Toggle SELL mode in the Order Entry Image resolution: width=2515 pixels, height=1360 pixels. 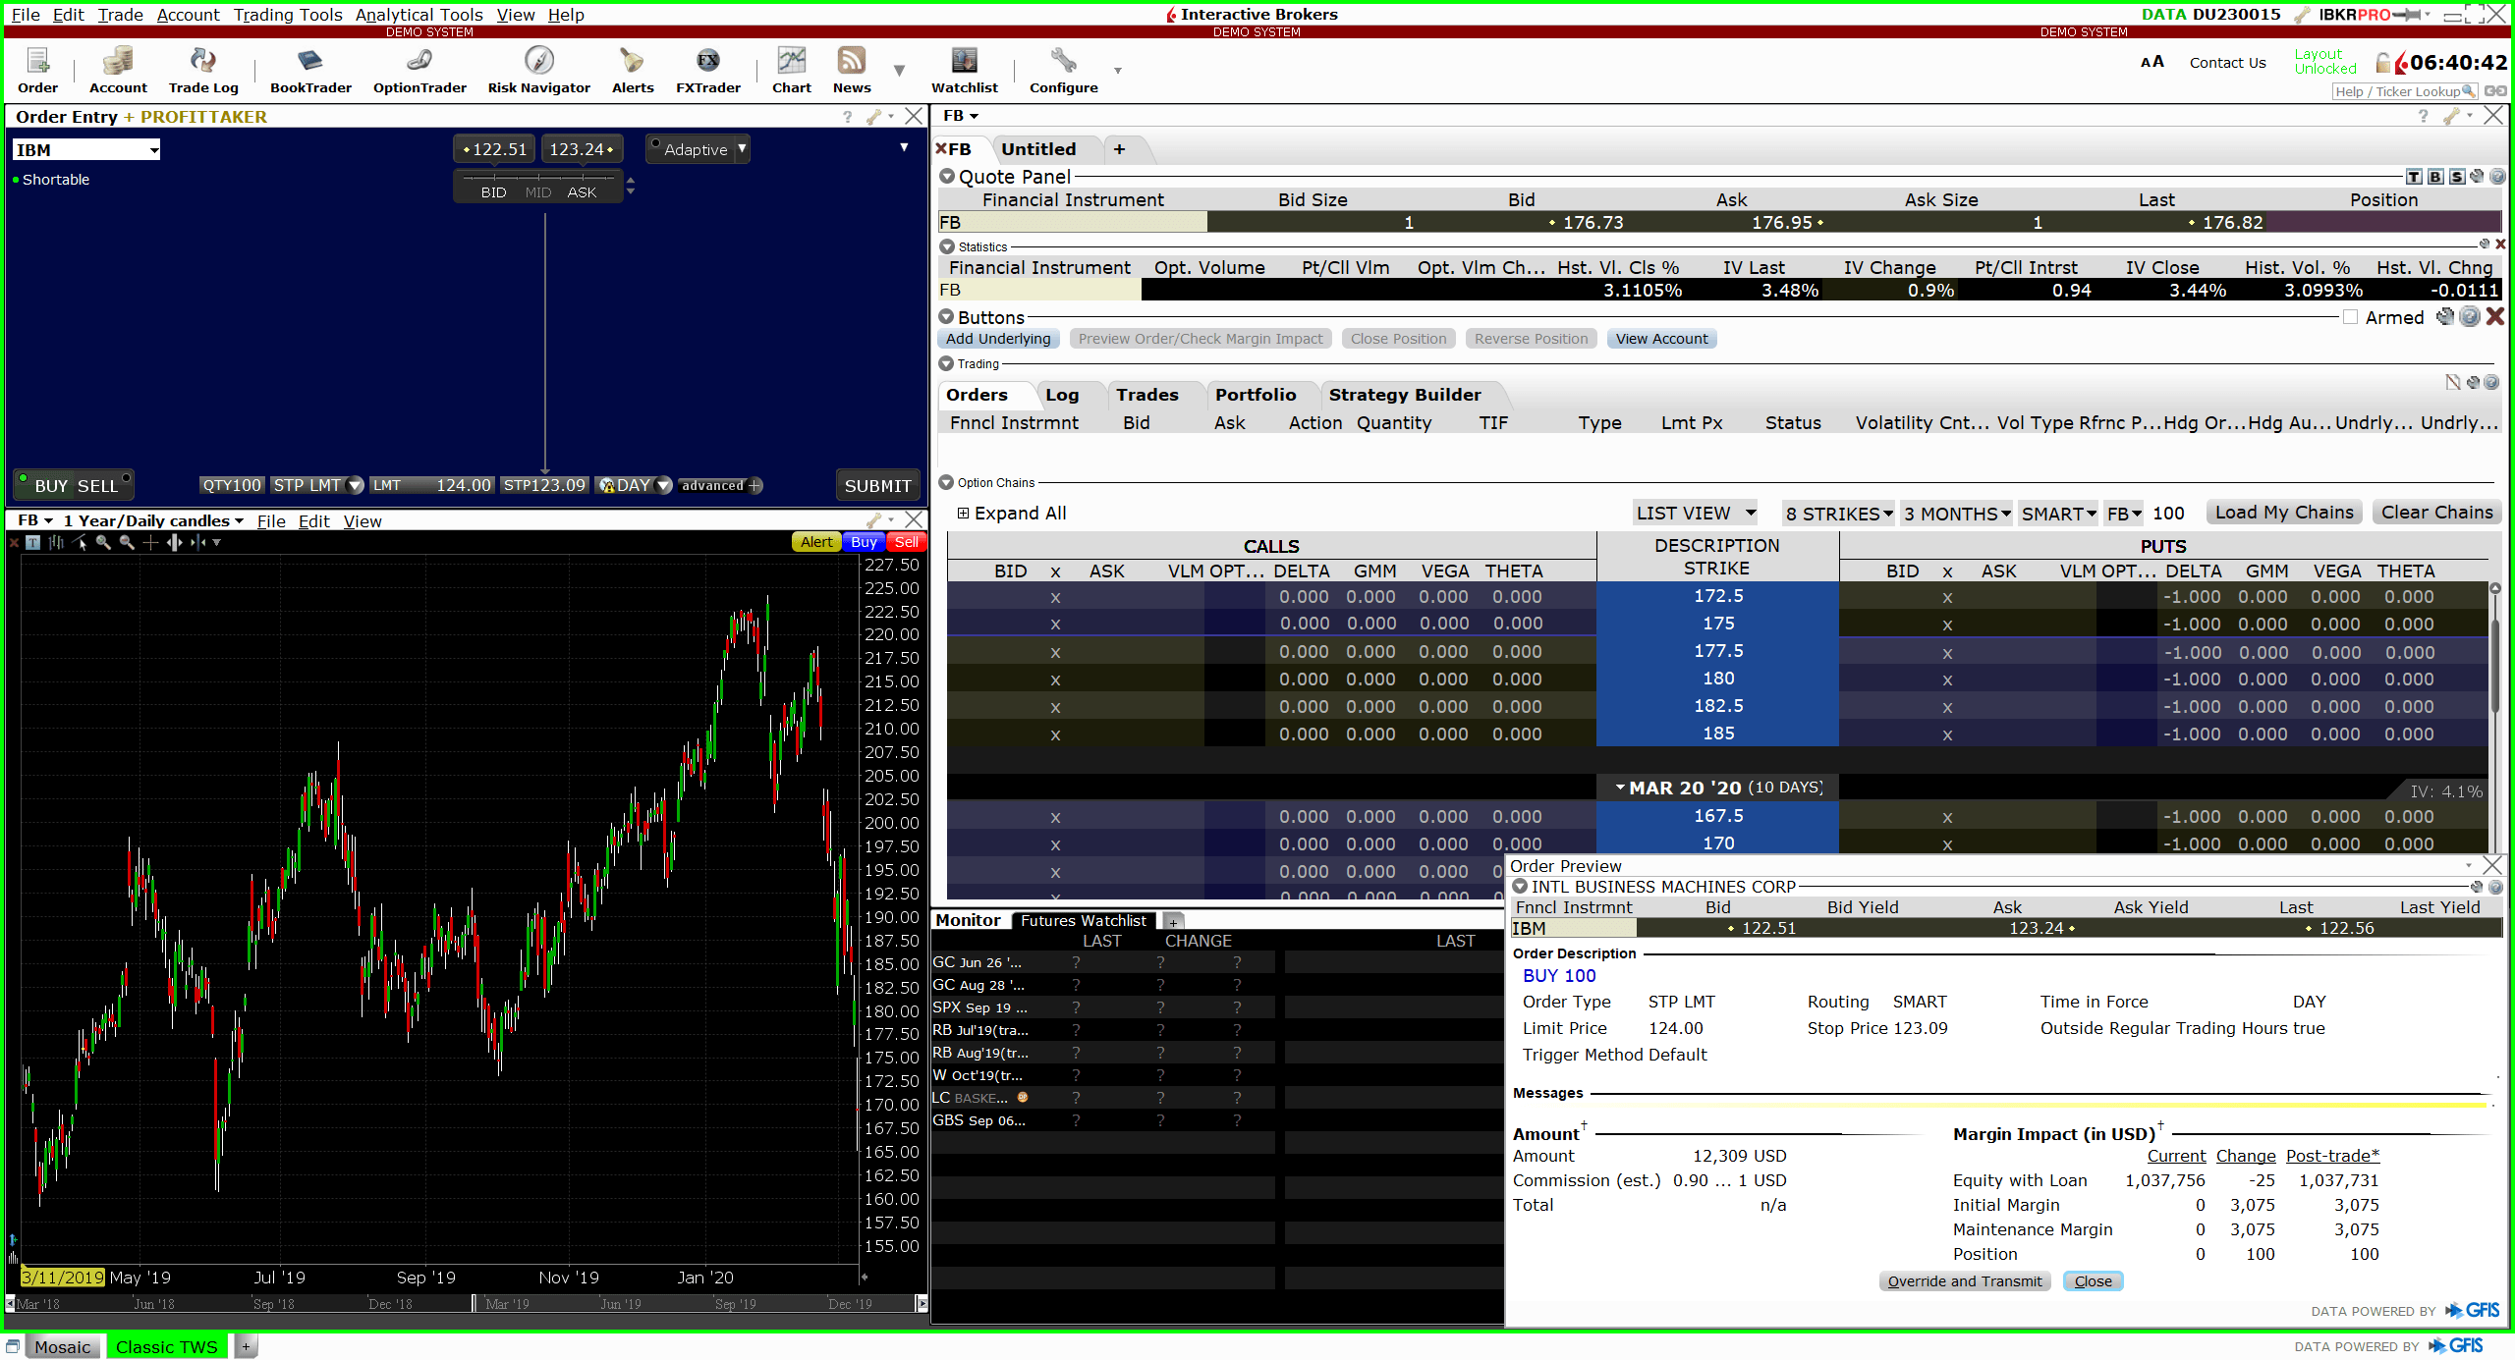click(98, 484)
